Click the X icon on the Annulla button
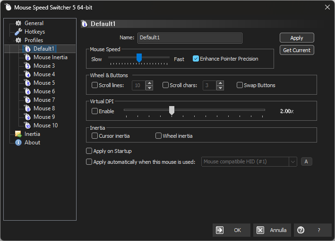335x241 pixels. pyautogui.click(x=260, y=230)
